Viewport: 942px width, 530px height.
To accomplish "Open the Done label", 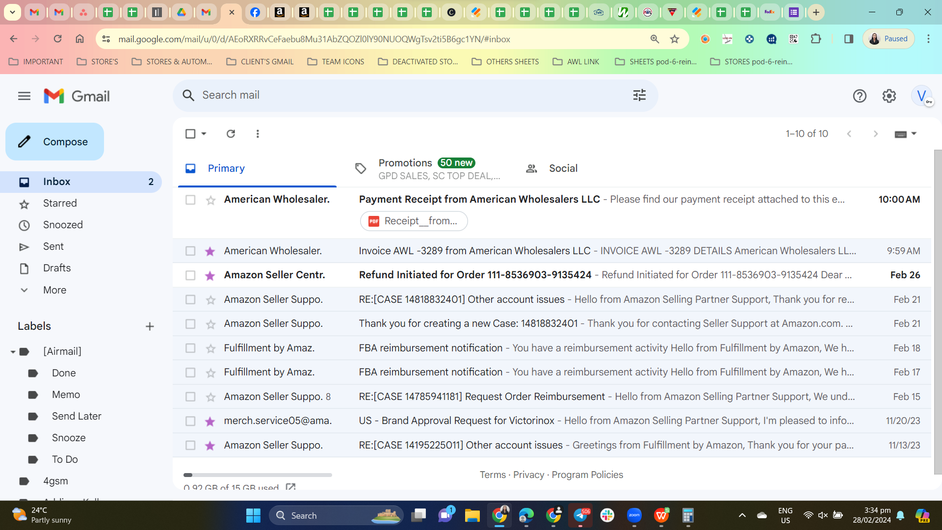I will 64,373.
